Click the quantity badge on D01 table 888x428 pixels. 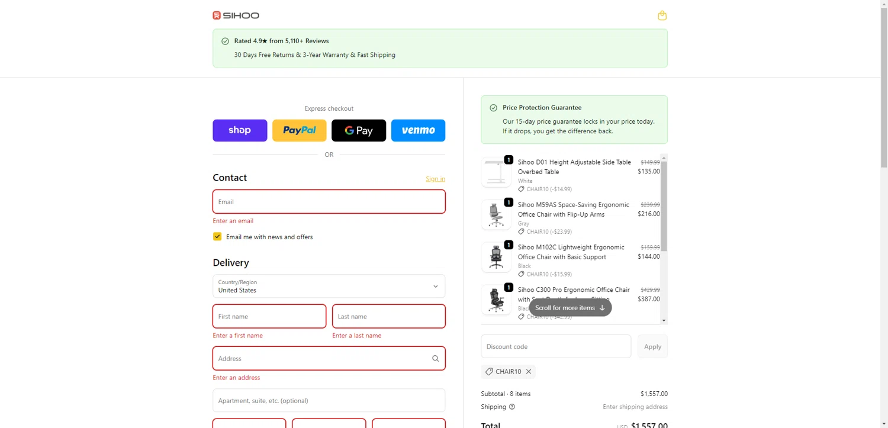[509, 160]
